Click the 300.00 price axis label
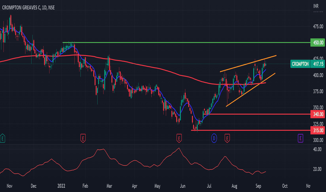This screenshot has width=326, height=192. click(x=318, y=140)
